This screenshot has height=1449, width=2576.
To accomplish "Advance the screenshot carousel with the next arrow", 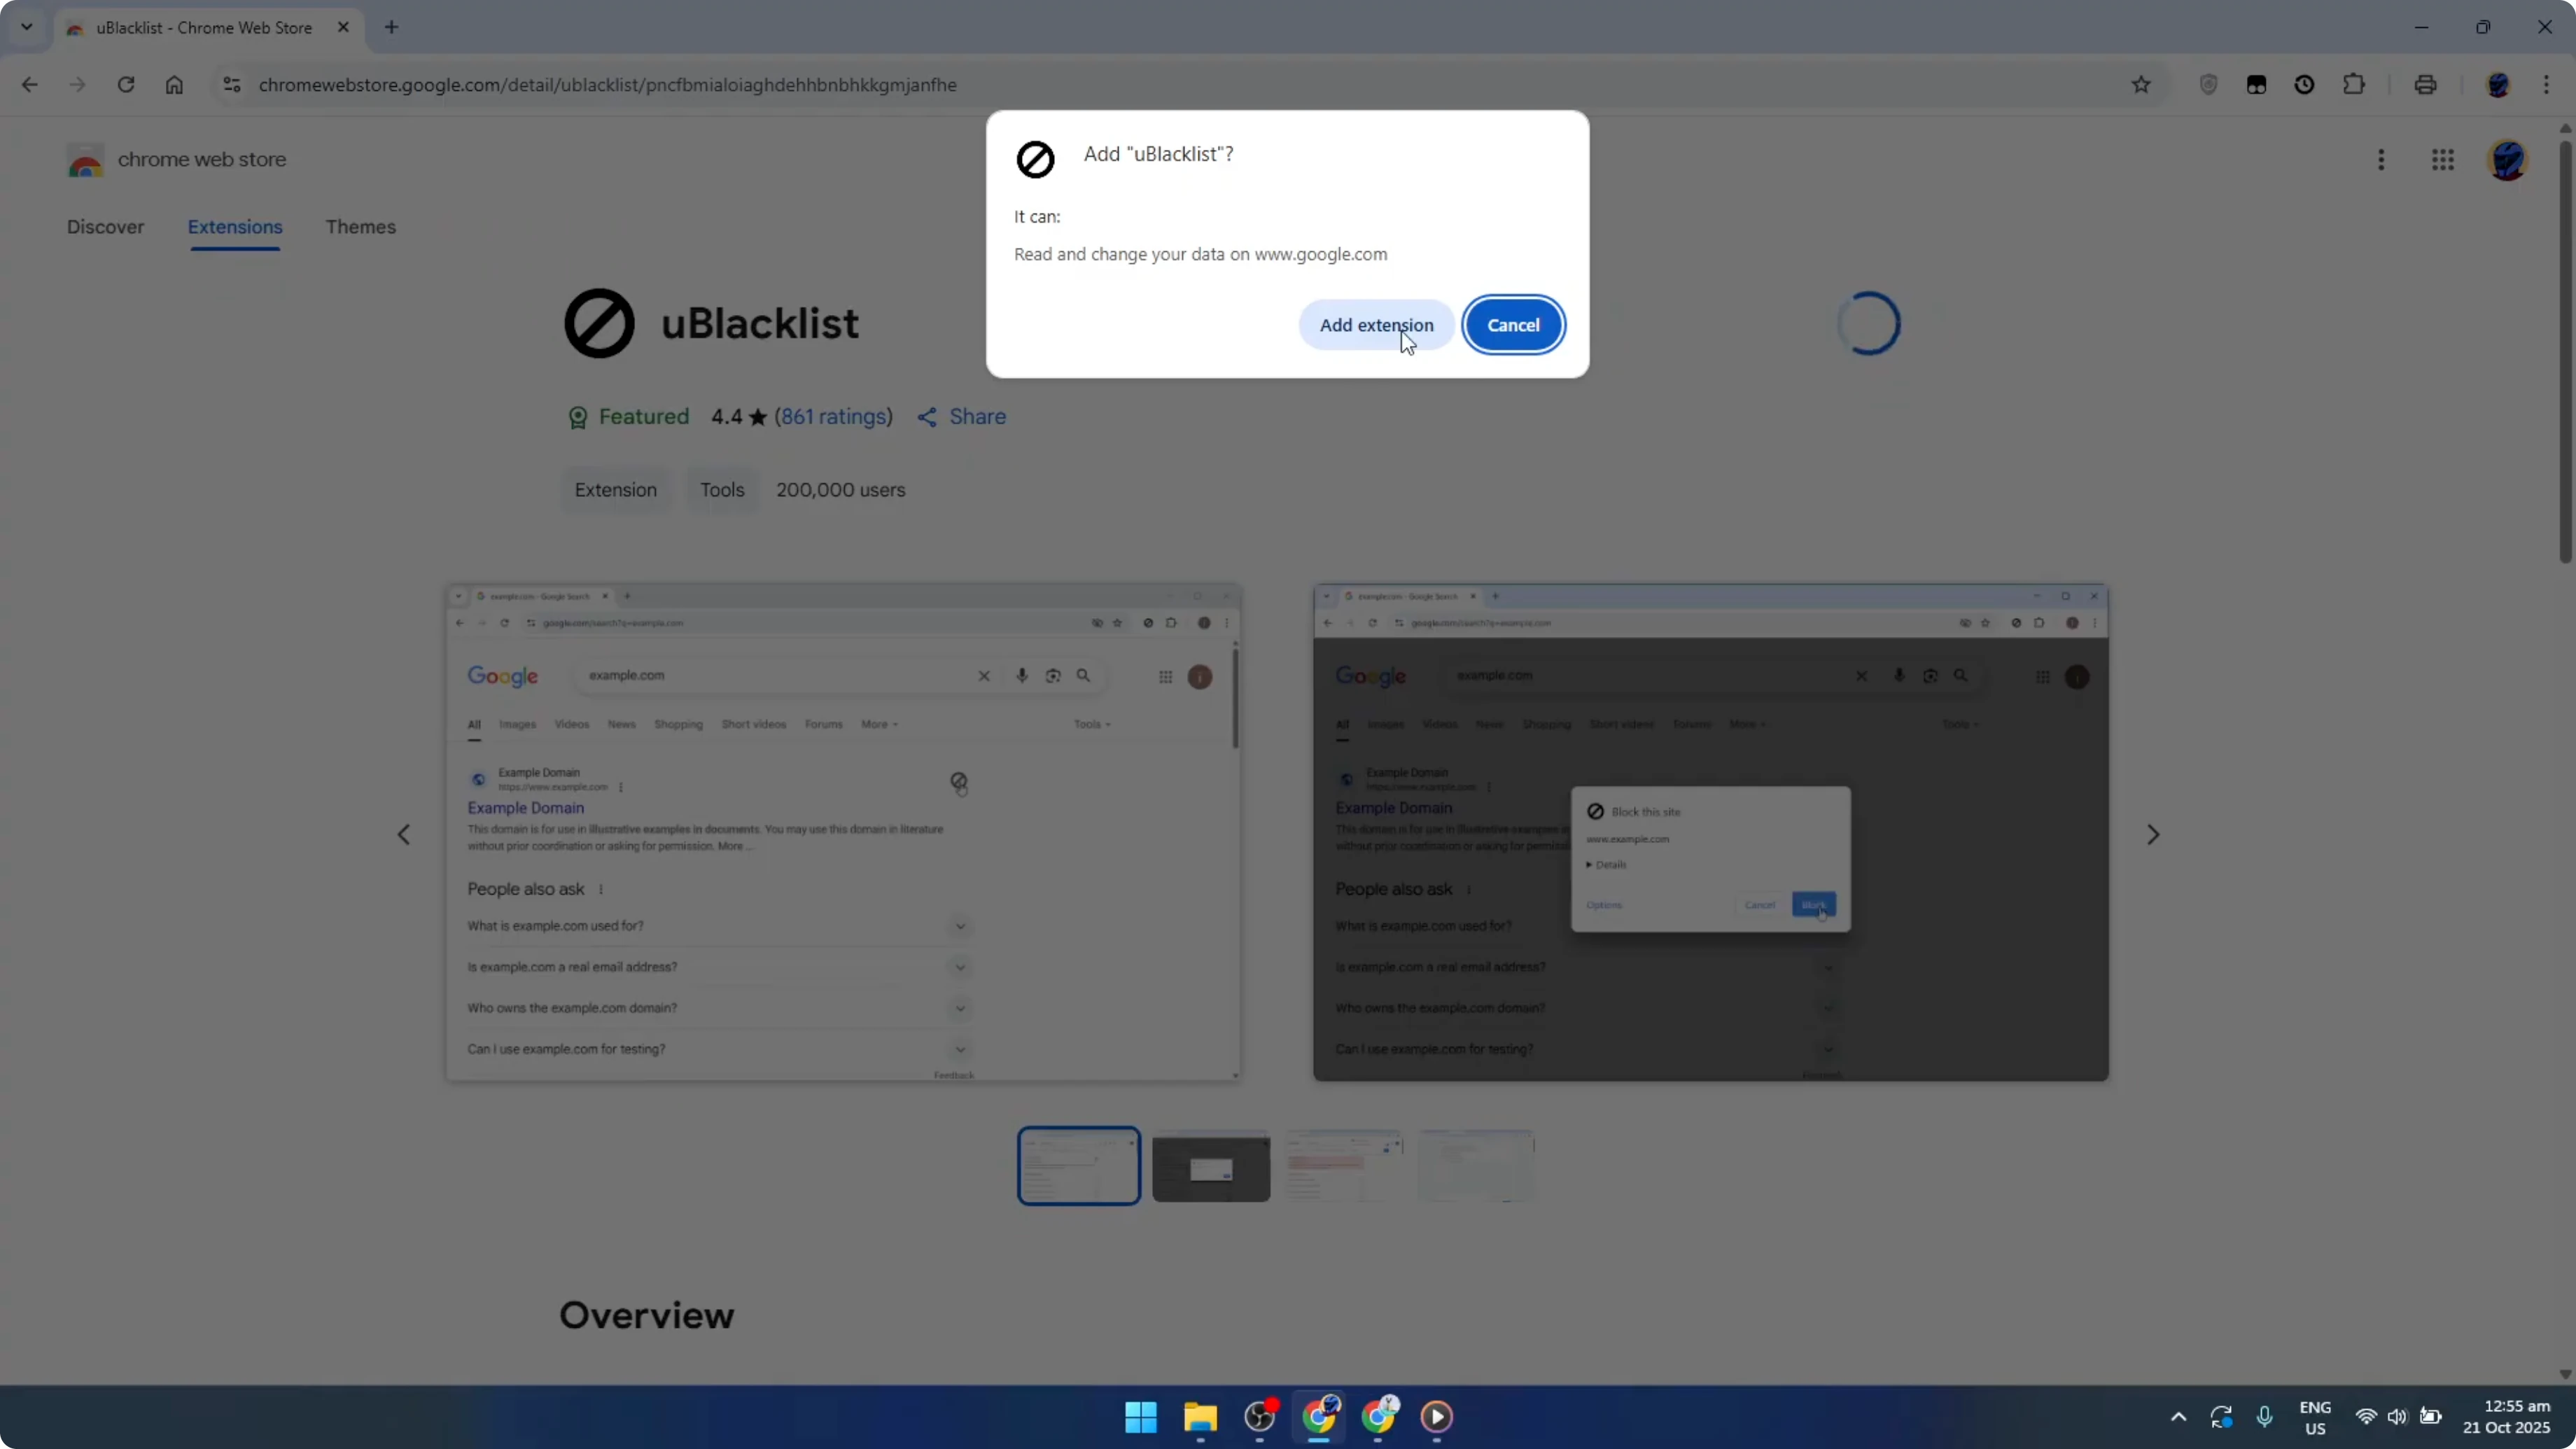I will tap(2153, 834).
